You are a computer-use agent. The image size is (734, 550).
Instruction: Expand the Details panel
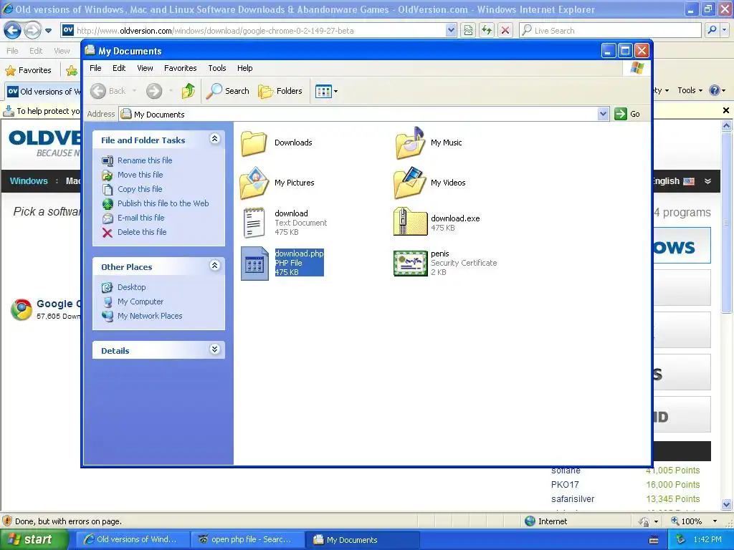coord(214,349)
